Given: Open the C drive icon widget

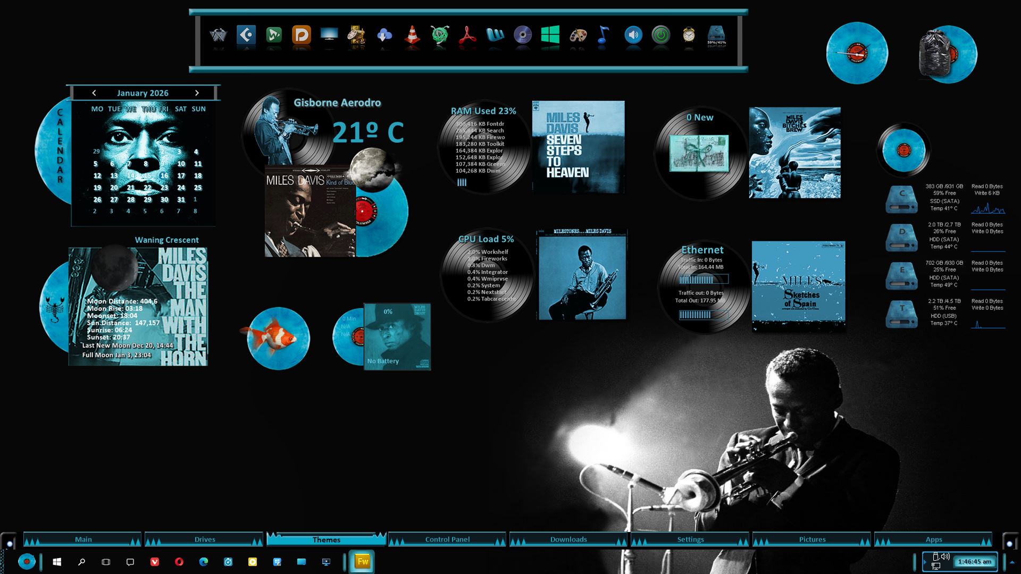Looking at the screenshot, I should tap(901, 199).
